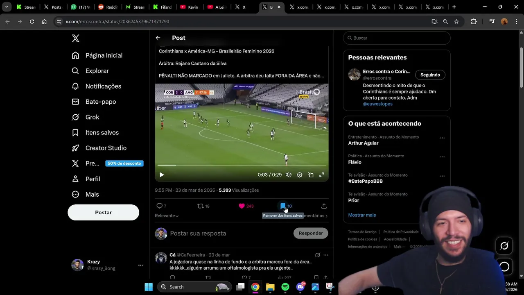Expand the Relevante sort dropdown
This screenshot has height=295, width=524.
click(x=167, y=216)
